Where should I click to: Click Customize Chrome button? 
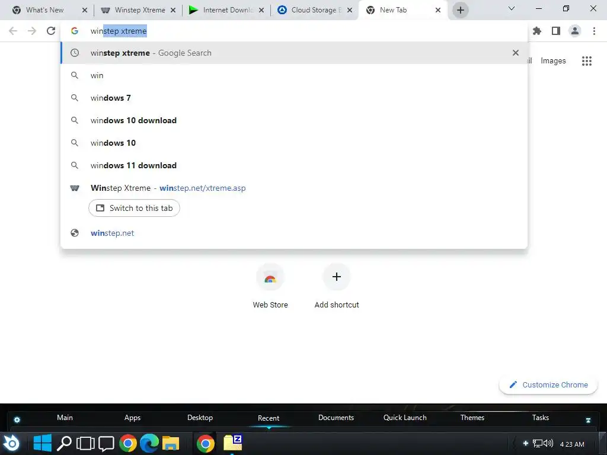pyautogui.click(x=548, y=384)
